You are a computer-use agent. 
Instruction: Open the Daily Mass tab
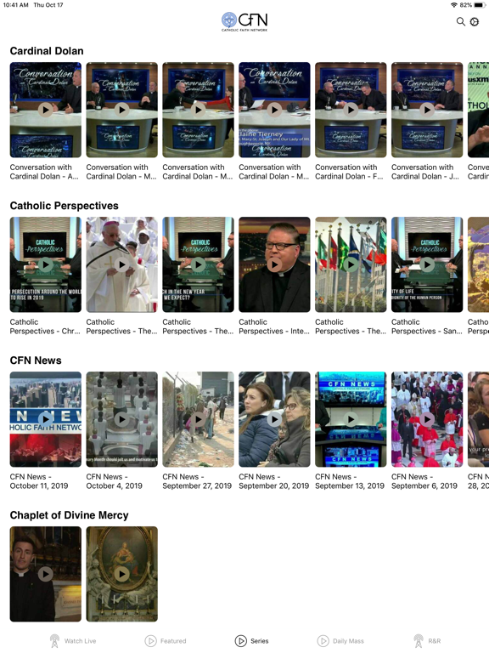(340, 640)
